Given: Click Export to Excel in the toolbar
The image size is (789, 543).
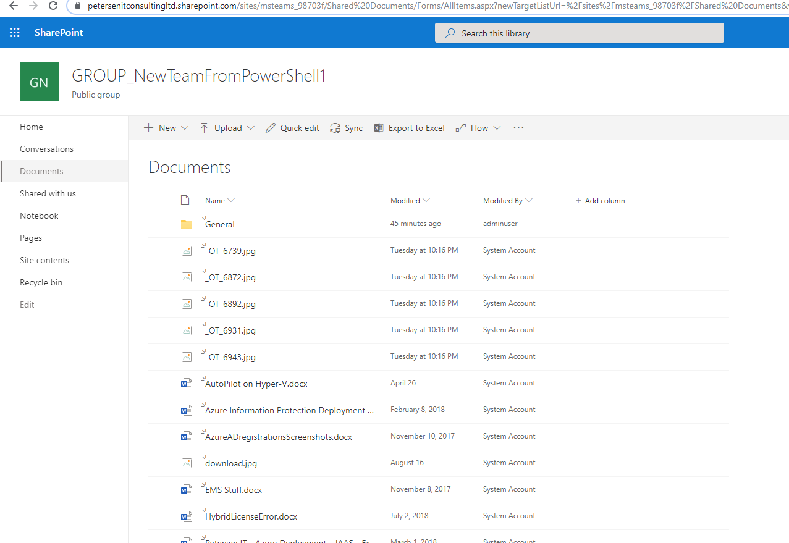Looking at the screenshot, I should (409, 128).
